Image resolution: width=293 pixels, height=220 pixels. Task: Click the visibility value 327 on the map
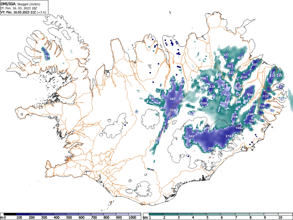(x=226, y=55)
